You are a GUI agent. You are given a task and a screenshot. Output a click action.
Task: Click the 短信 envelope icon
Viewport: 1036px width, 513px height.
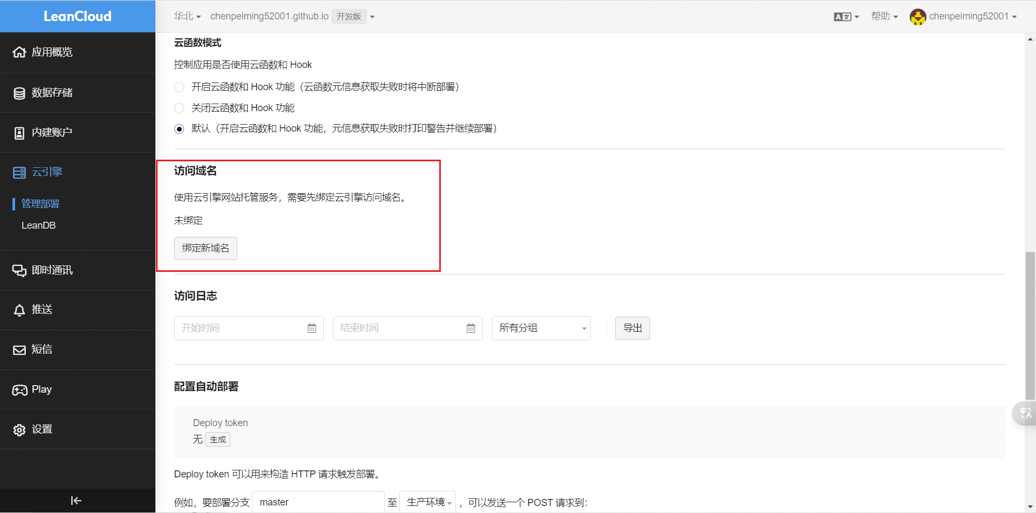click(x=19, y=350)
